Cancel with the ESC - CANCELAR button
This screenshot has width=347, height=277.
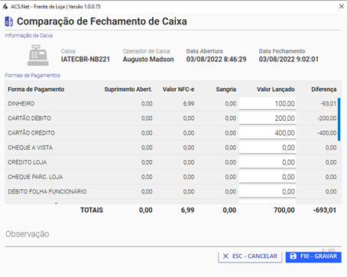click(x=250, y=257)
